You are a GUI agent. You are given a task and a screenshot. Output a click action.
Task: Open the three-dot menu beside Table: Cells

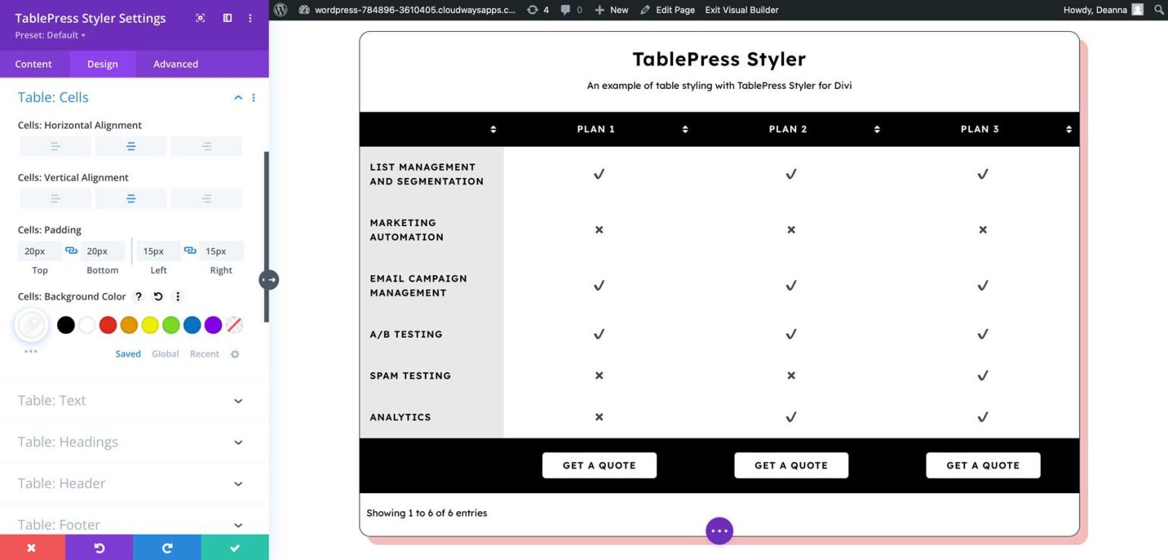tap(253, 97)
